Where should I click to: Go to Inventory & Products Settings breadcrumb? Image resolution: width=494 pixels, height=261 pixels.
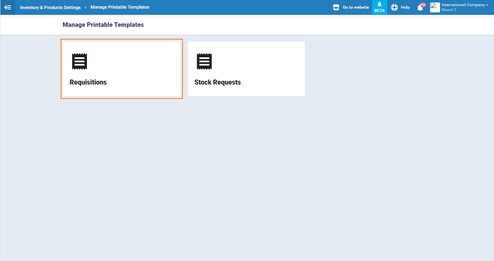click(50, 7)
